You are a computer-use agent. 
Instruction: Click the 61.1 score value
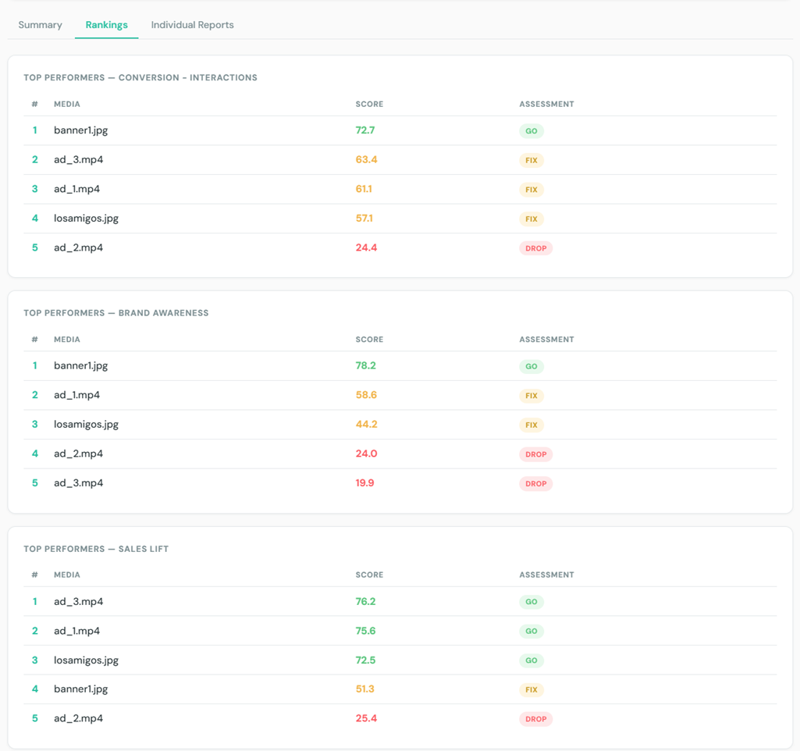[364, 189]
